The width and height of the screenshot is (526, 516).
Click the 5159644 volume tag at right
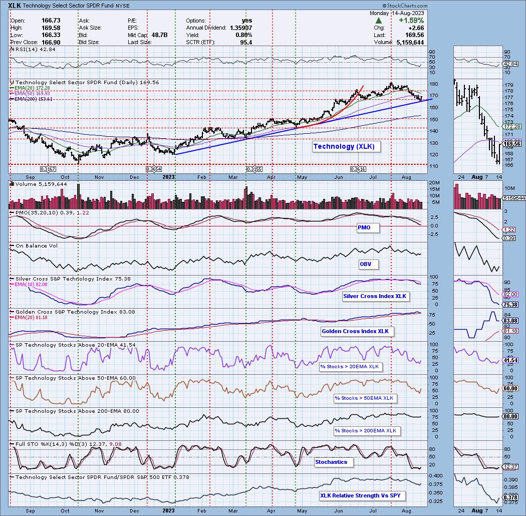point(514,198)
